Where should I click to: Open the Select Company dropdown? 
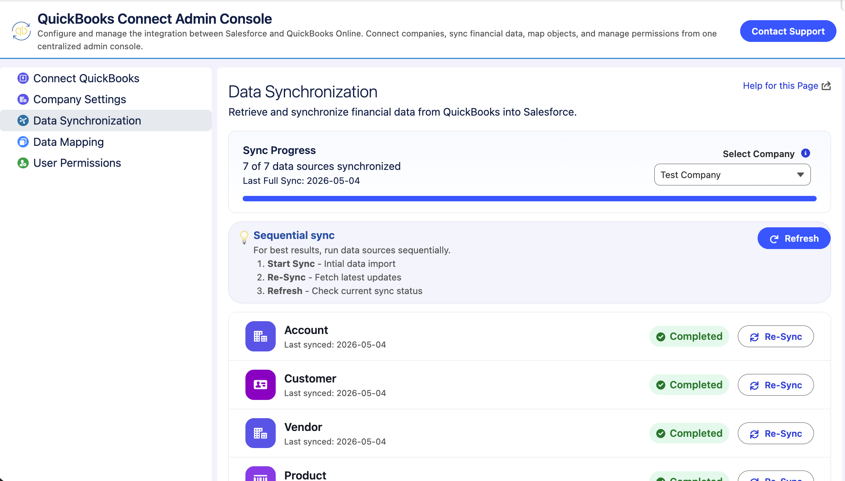[732, 175]
